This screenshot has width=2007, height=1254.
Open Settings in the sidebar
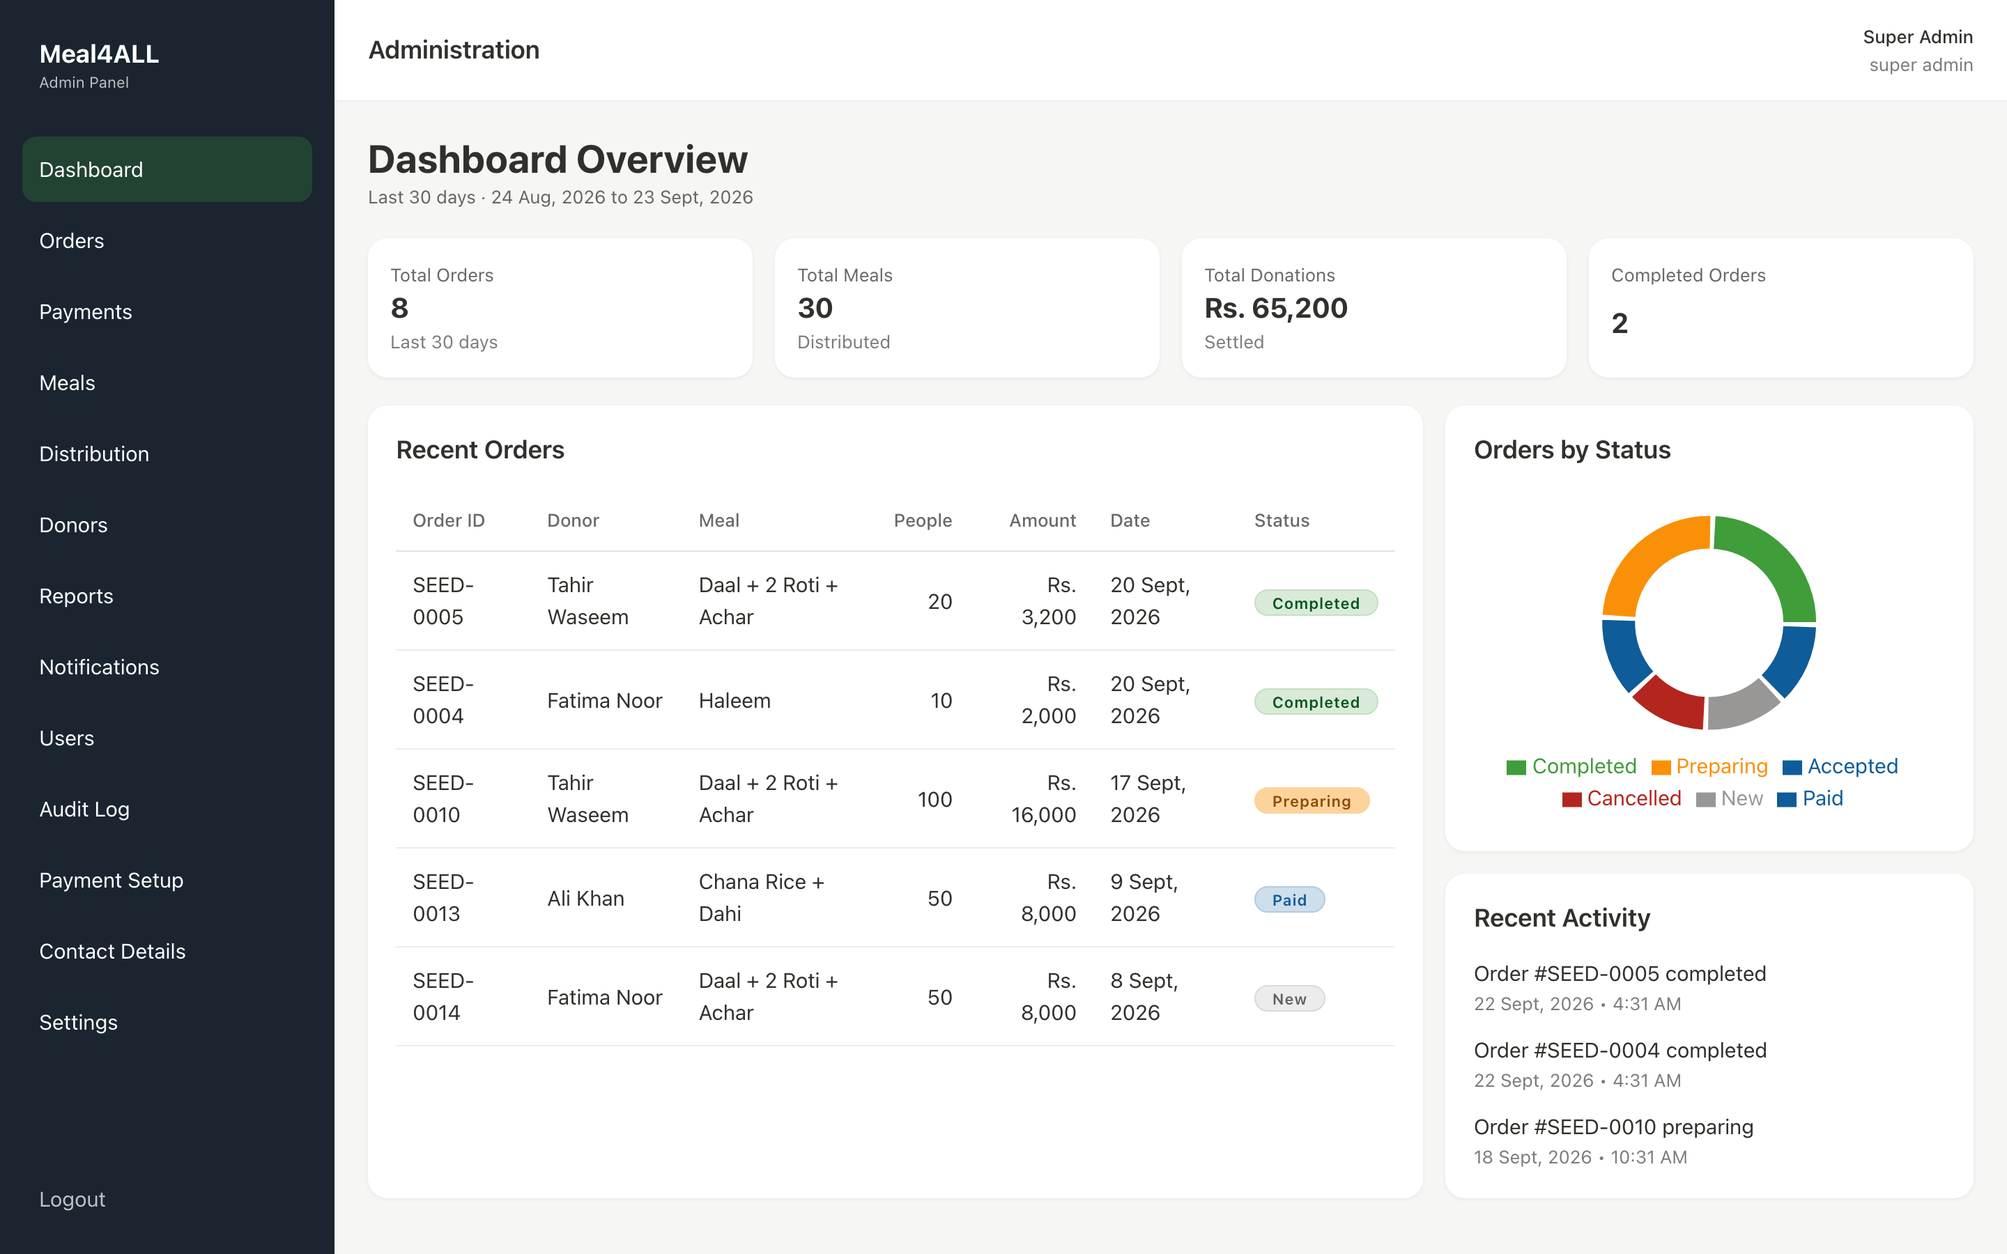pyautogui.click(x=167, y=1023)
